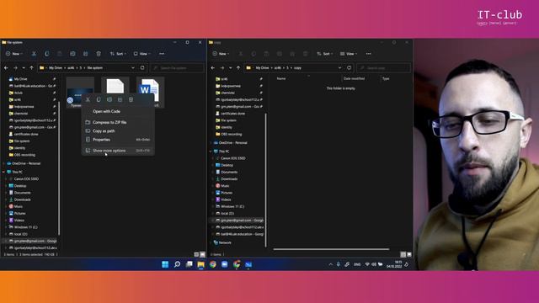Switch file system window to details view icon

pos(196,254)
